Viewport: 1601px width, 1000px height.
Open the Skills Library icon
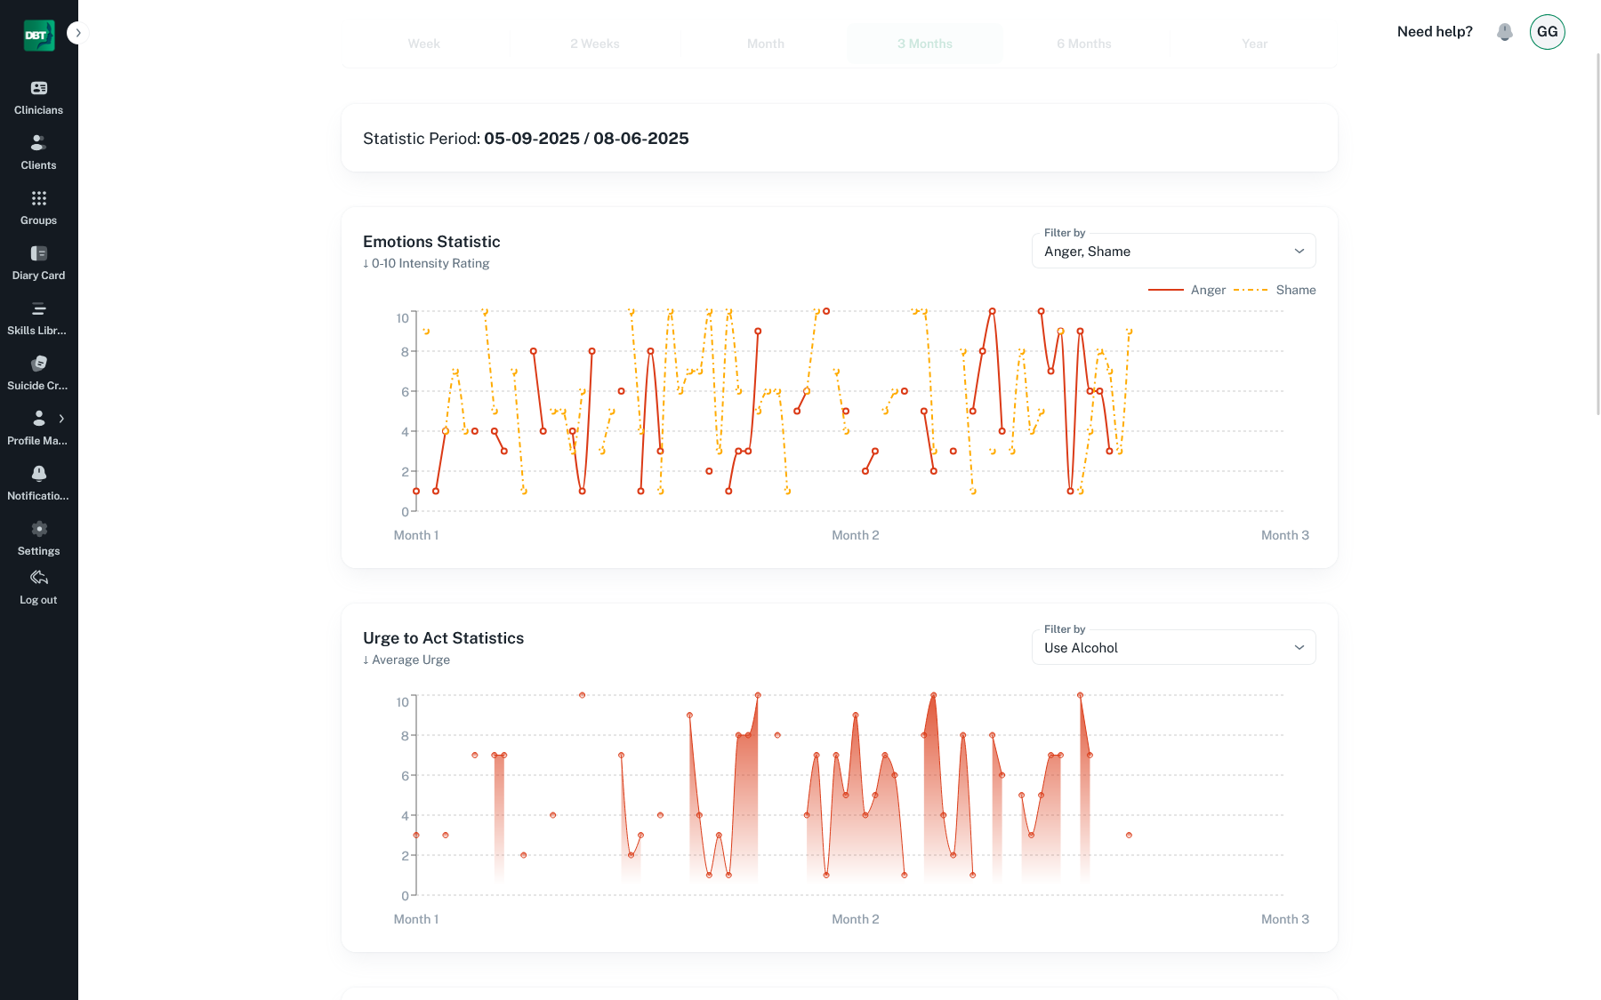[x=38, y=309]
